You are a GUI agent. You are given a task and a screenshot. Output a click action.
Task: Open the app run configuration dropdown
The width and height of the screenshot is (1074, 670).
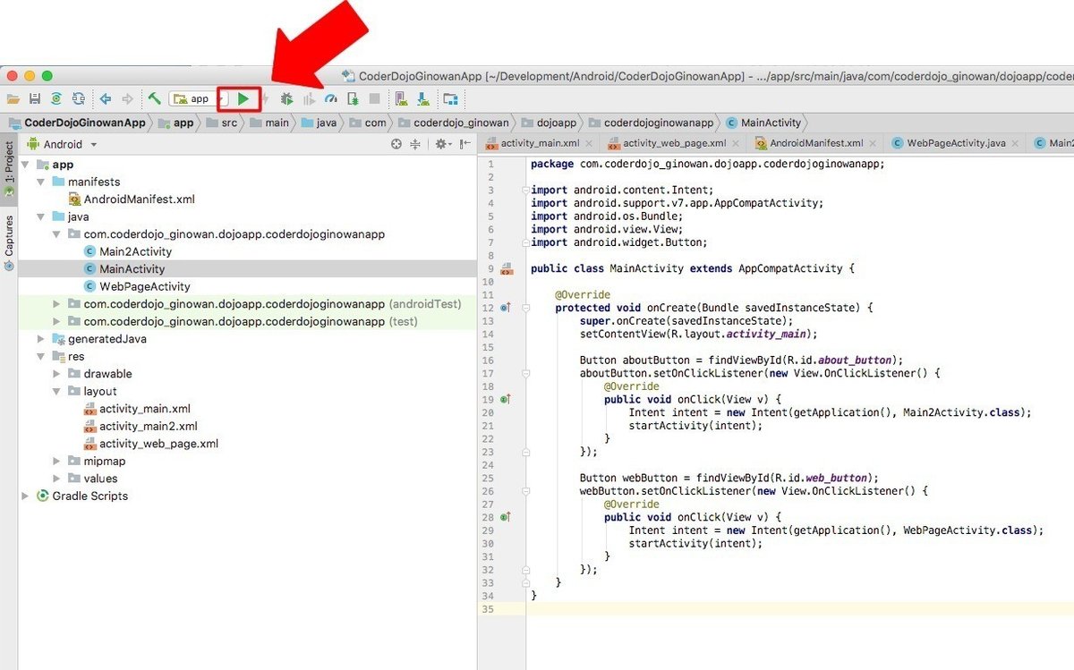[x=199, y=98]
